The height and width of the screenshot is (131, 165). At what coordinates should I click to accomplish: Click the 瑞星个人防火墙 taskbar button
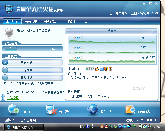coord(24,127)
